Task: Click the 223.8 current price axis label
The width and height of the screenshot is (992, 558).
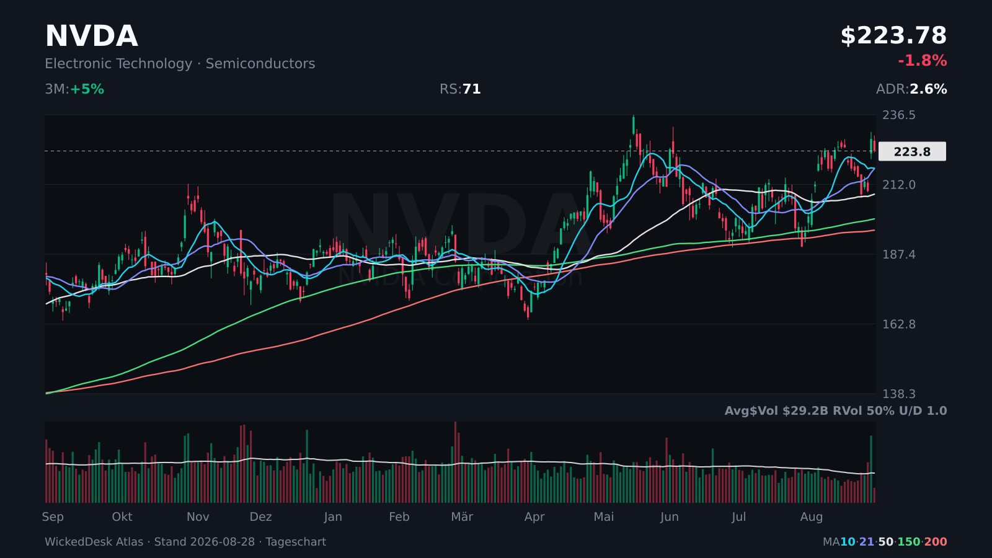Action: point(912,152)
